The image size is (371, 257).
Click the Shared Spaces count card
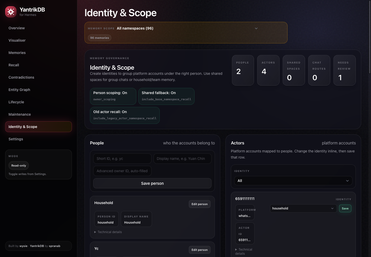tap(294, 70)
